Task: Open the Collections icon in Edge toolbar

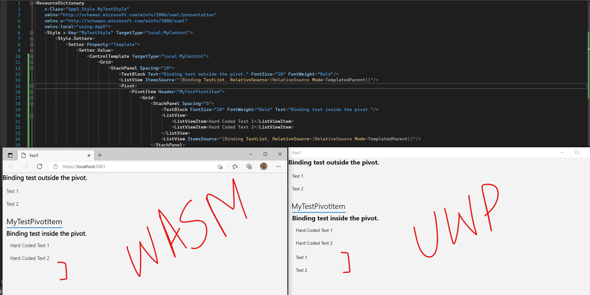Action: [x=249, y=166]
